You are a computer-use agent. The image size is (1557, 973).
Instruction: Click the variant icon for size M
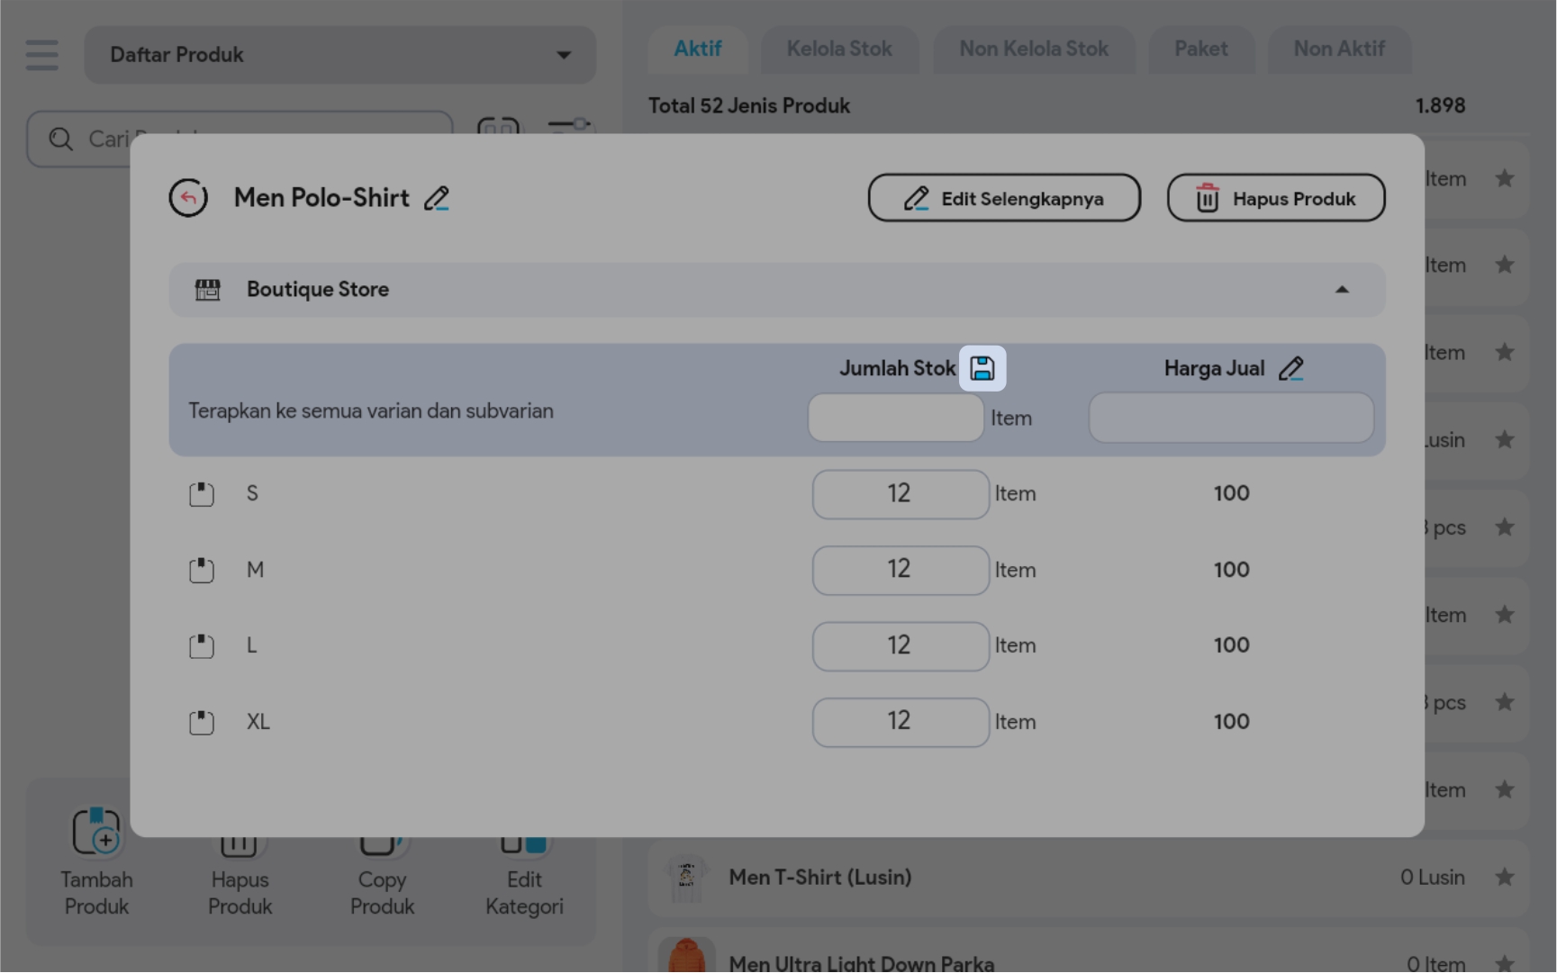point(202,571)
